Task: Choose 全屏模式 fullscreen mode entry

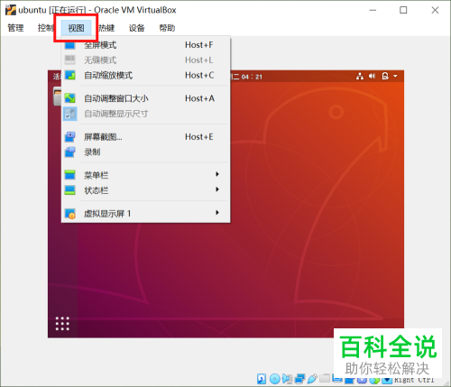Action: click(x=146, y=45)
